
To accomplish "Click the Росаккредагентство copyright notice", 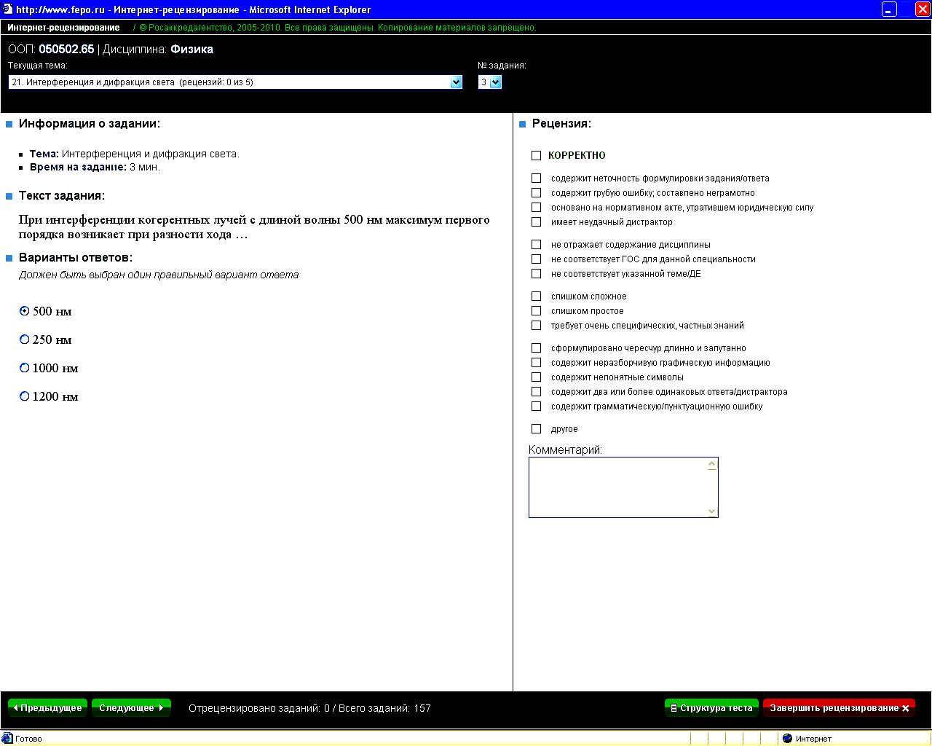I will pyautogui.click(x=337, y=28).
